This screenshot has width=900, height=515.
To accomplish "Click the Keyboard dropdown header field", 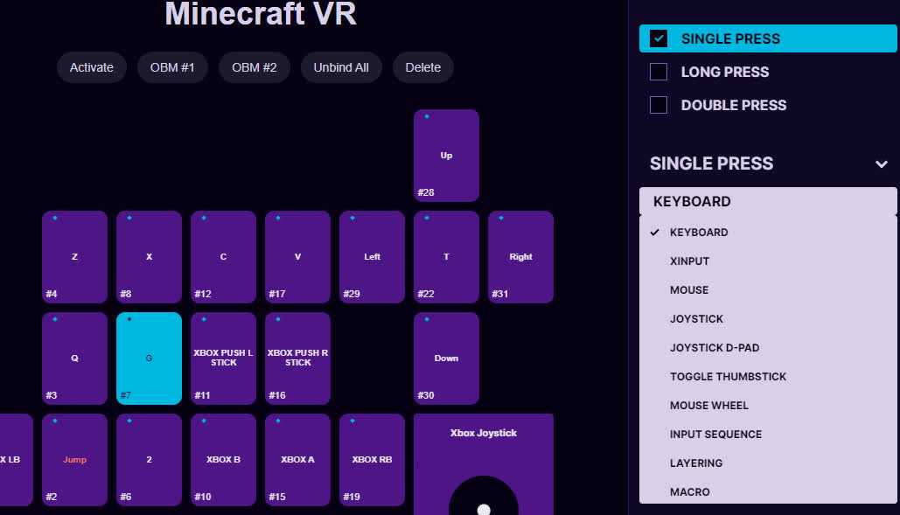I will click(x=767, y=201).
